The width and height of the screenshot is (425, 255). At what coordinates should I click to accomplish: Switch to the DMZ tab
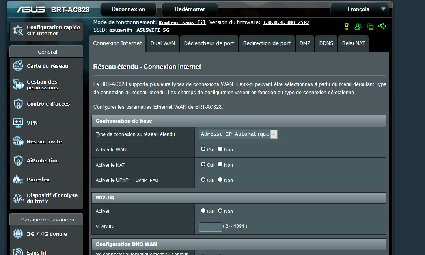[305, 43]
